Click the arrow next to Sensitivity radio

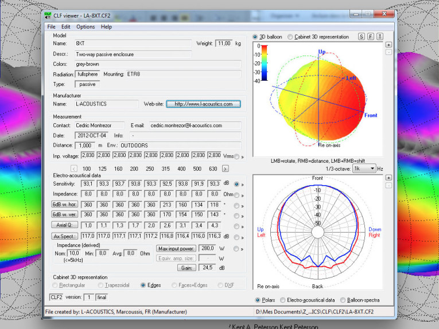pos(243,185)
